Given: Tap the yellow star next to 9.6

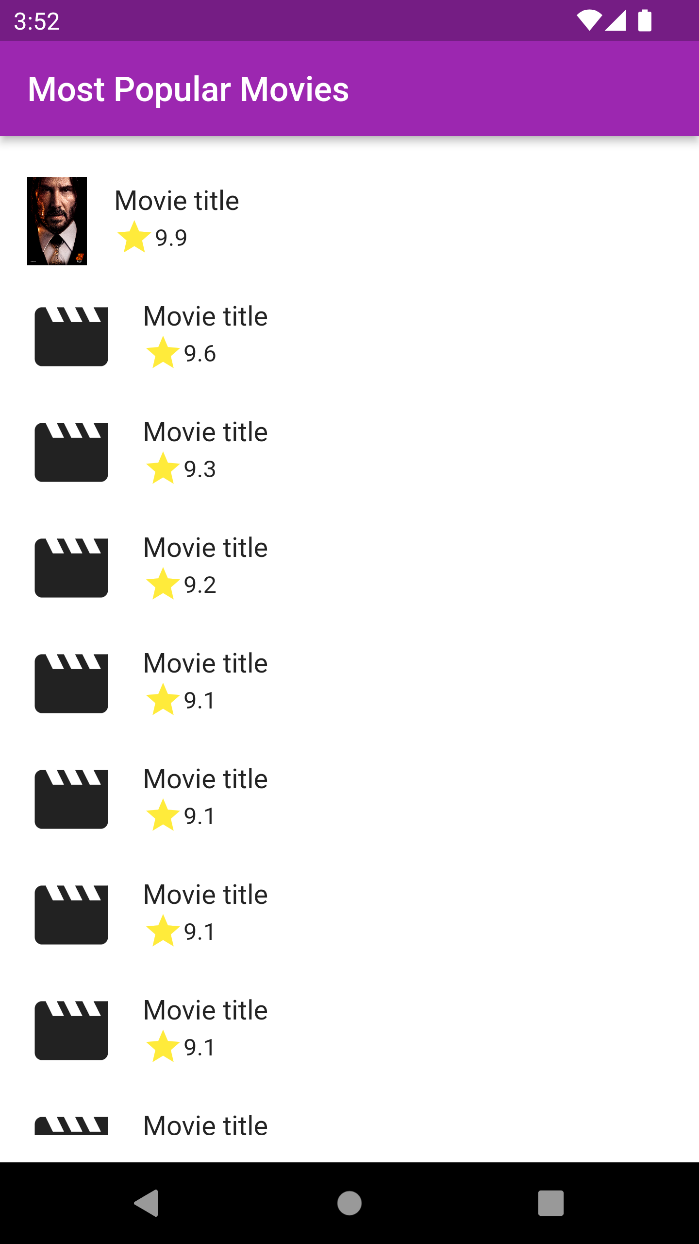Looking at the screenshot, I should [163, 353].
